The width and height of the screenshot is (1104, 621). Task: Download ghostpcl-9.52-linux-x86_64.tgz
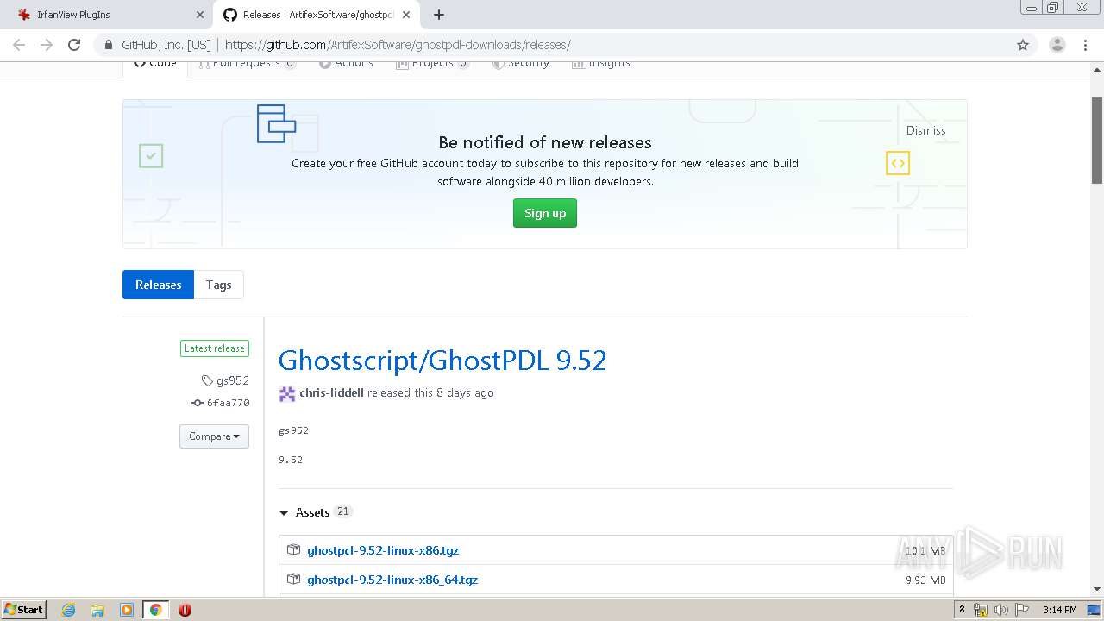[392, 580]
